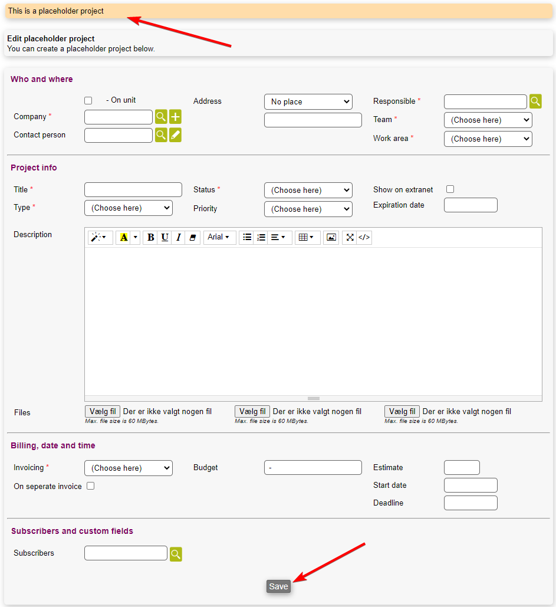Click the search icon next to Responsible field

pos(535,101)
